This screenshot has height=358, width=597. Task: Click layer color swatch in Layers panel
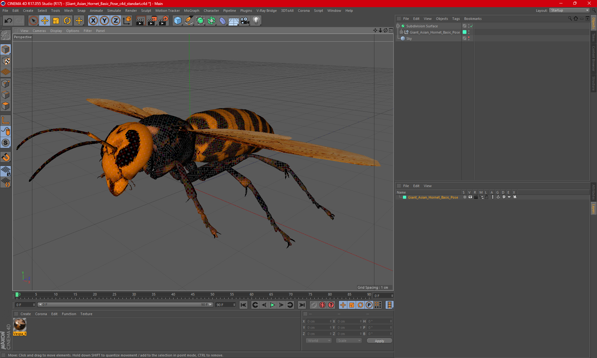point(405,197)
